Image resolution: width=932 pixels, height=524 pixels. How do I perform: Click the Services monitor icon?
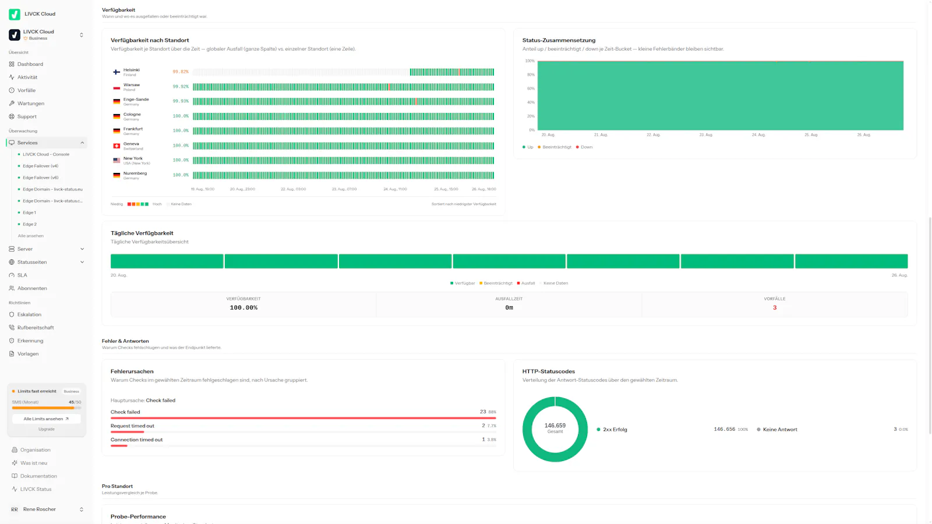(12, 143)
